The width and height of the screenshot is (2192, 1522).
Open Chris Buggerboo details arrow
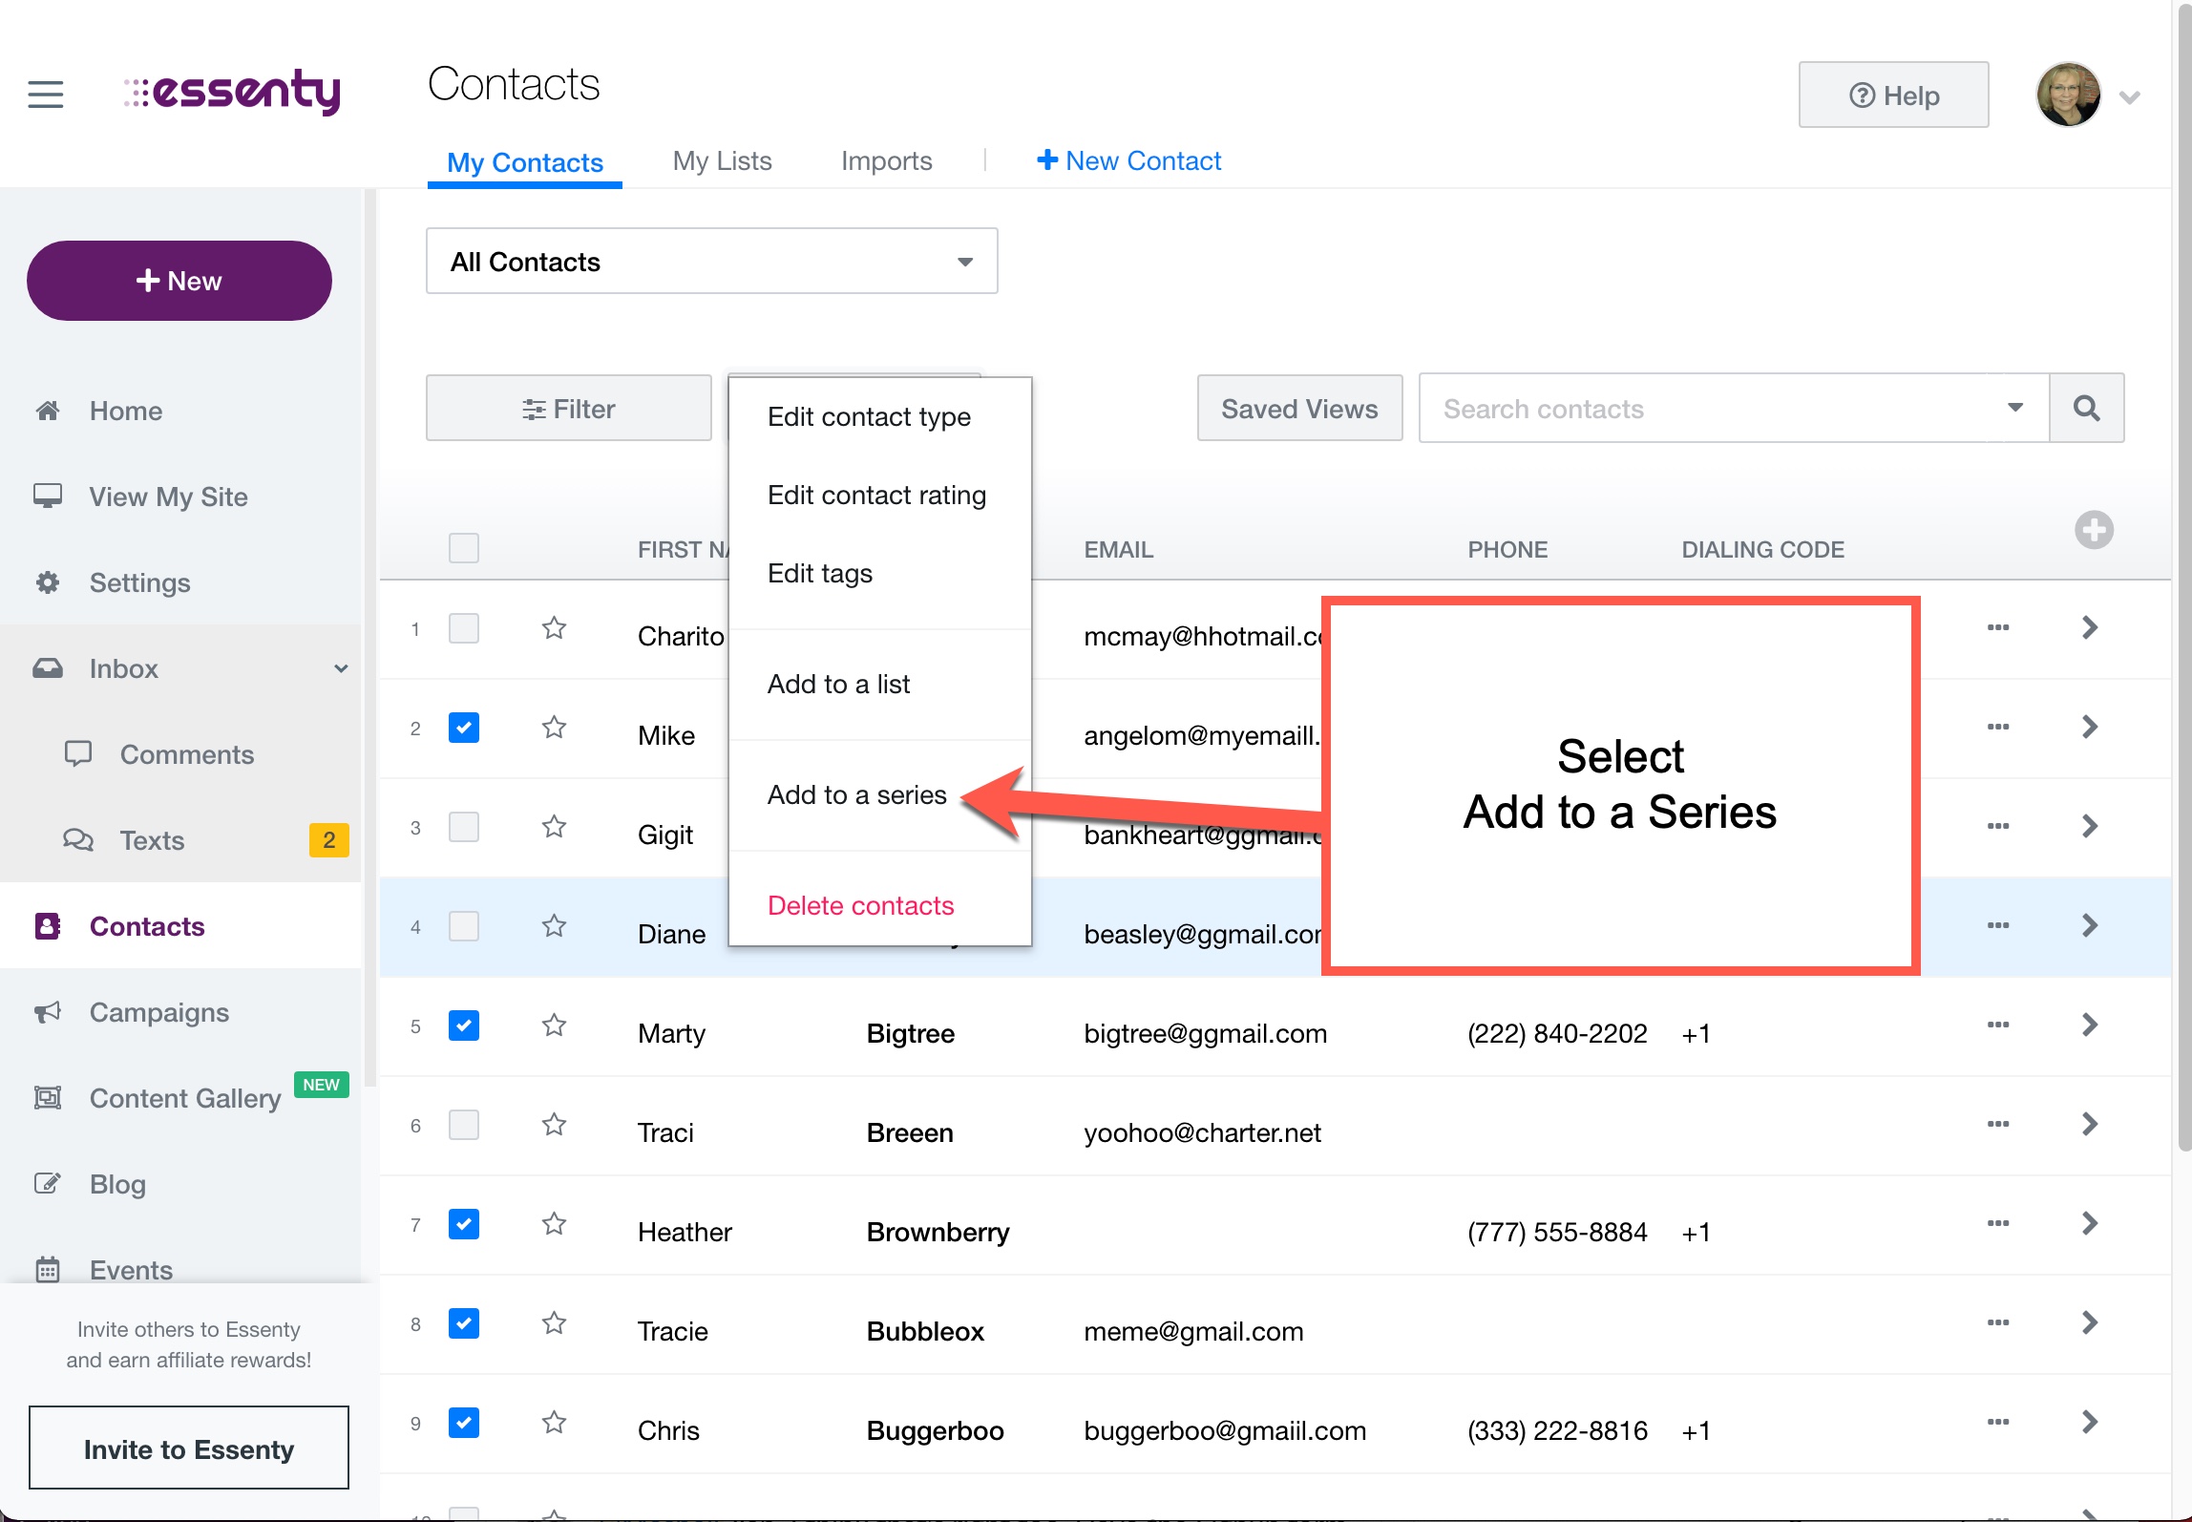click(x=2089, y=1422)
